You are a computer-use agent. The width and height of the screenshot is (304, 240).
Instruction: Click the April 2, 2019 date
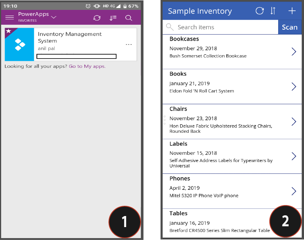[x=185, y=188]
